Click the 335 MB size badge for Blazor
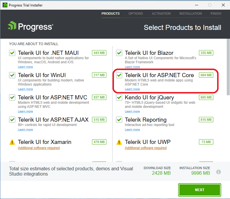This screenshot has width=230, height=199. 206,53
